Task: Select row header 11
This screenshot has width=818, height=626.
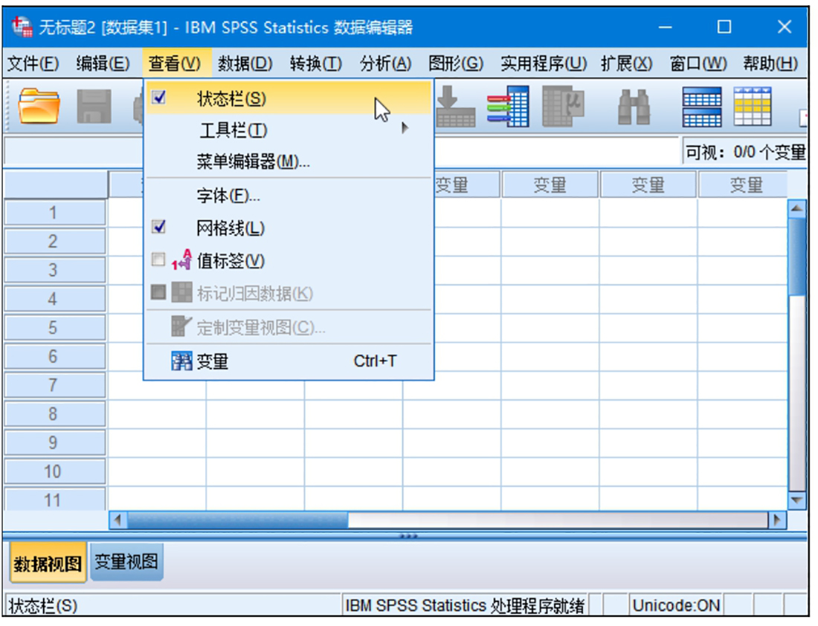Action: coord(55,499)
